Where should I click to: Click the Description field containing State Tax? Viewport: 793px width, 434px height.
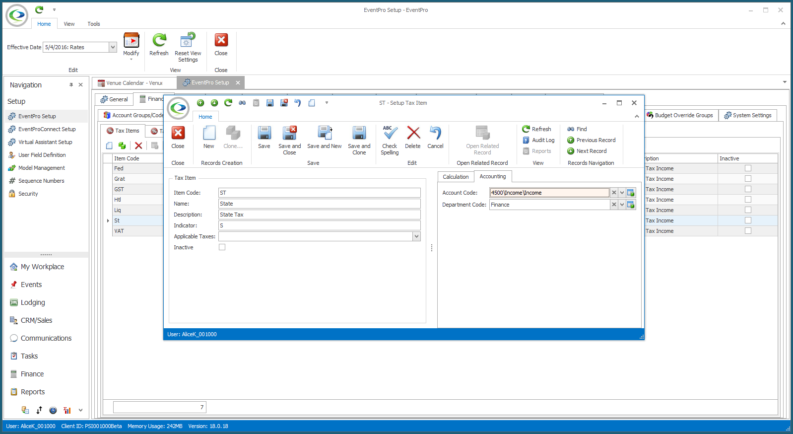[319, 215]
